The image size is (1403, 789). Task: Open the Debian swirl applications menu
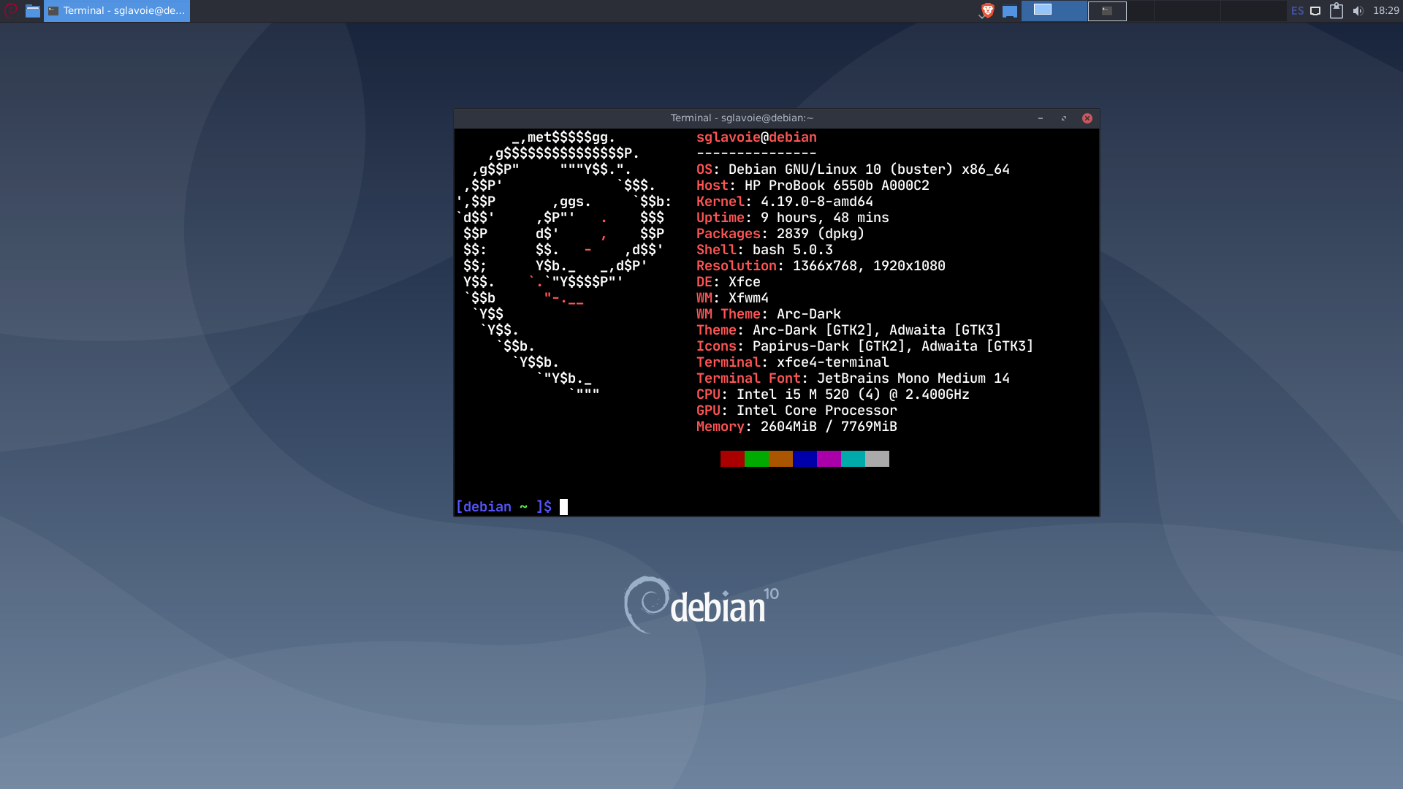(x=11, y=10)
